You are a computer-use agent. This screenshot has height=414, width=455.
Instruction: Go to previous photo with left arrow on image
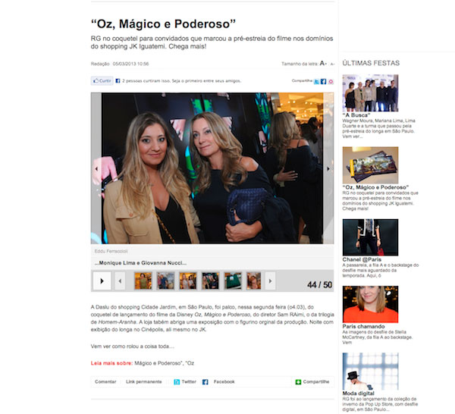click(x=96, y=168)
